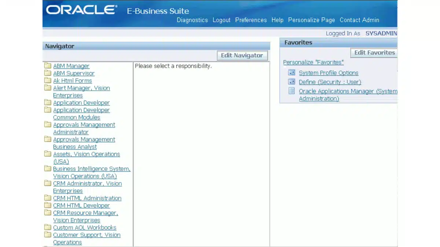Select Alert Manager, Vision Enterprises responsibility
The height and width of the screenshot is (247, 440).
point(81,91)
